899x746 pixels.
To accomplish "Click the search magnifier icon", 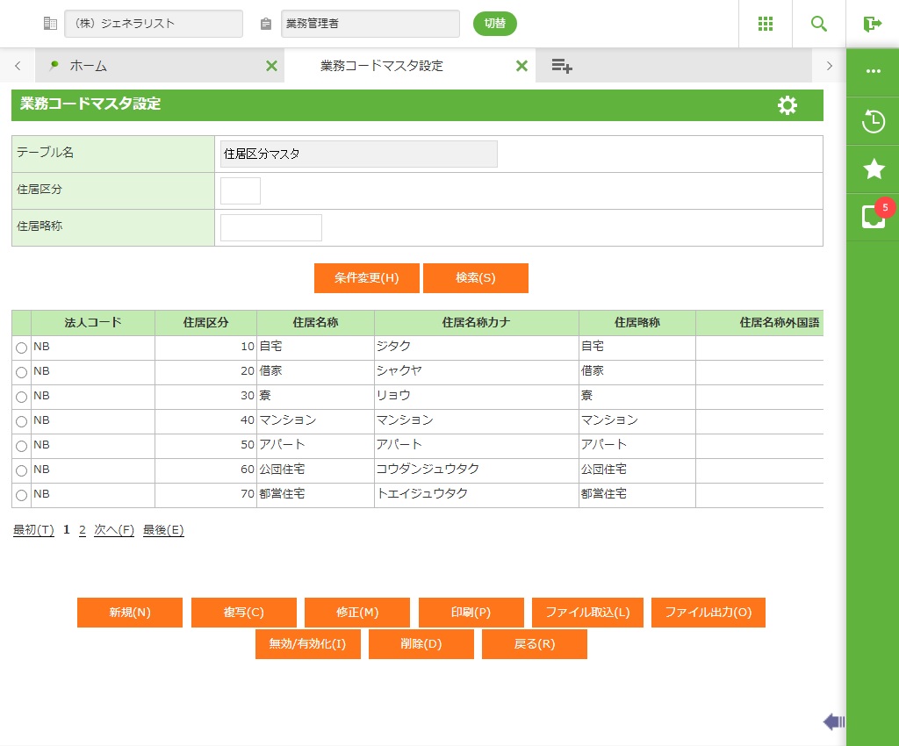I will [819, 24].
